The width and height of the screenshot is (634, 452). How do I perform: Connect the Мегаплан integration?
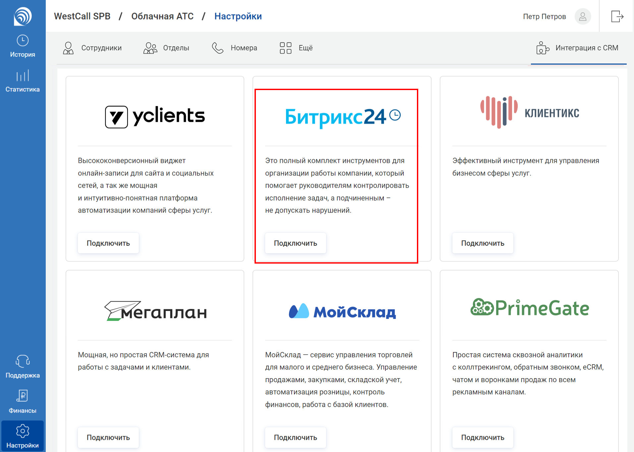108,437
